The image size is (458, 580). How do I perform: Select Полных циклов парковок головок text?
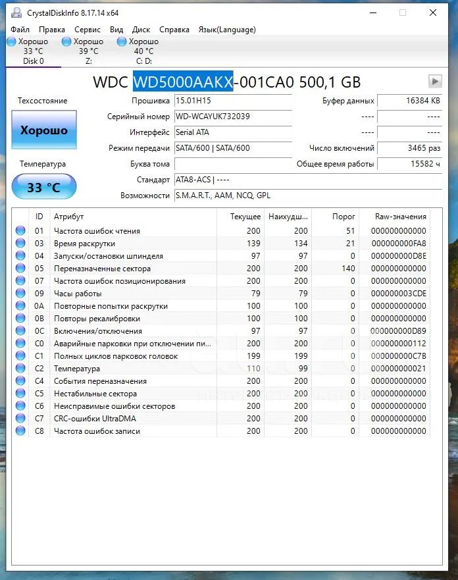click(116, 356)
